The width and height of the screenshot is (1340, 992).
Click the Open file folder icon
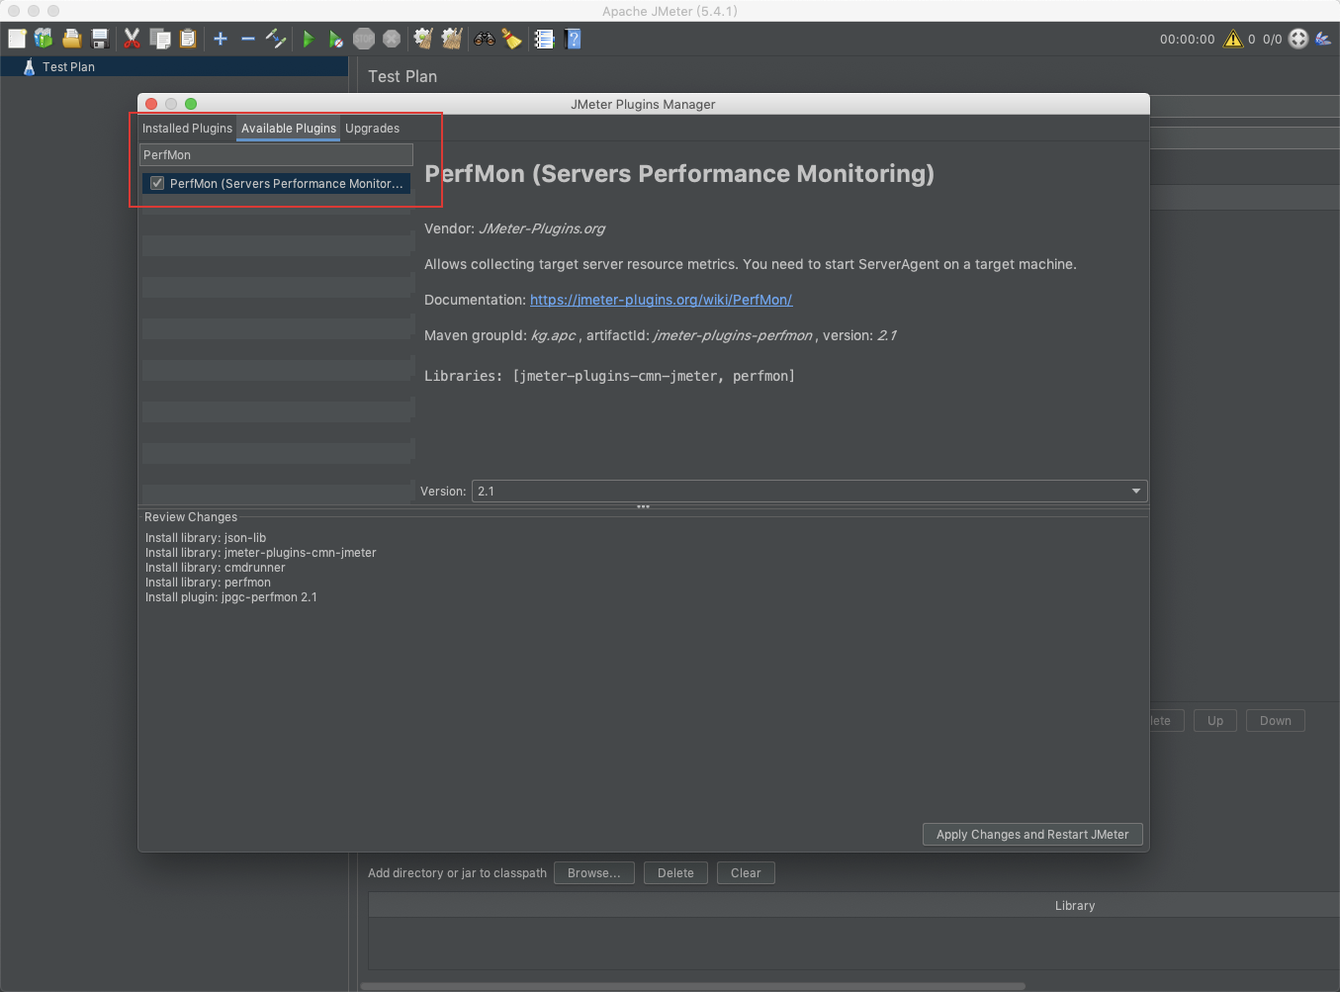click(72, 39)
